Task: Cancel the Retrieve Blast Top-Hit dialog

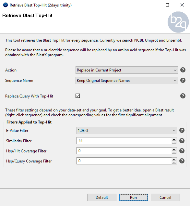Action: tap(165, 197)
